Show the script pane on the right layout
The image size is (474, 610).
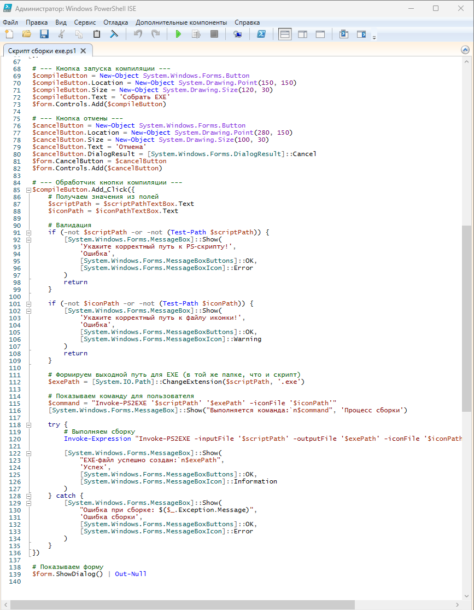[303, 34]
